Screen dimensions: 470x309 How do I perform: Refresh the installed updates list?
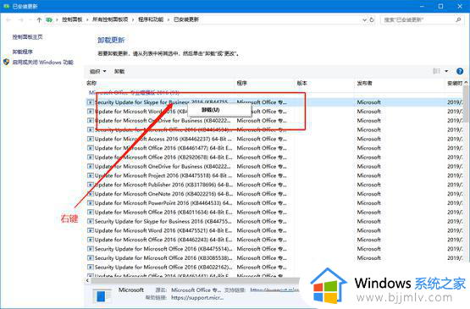point(372,19)
